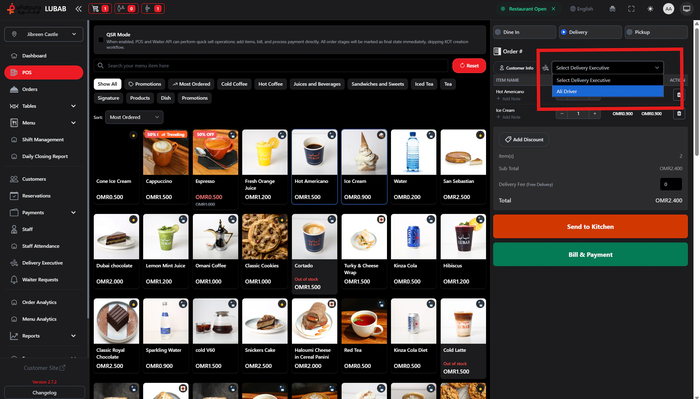The width and height of the screenshot is (700, 399).
Task: Delete the Ice Cream order item
Action: (x=679, y=114)
